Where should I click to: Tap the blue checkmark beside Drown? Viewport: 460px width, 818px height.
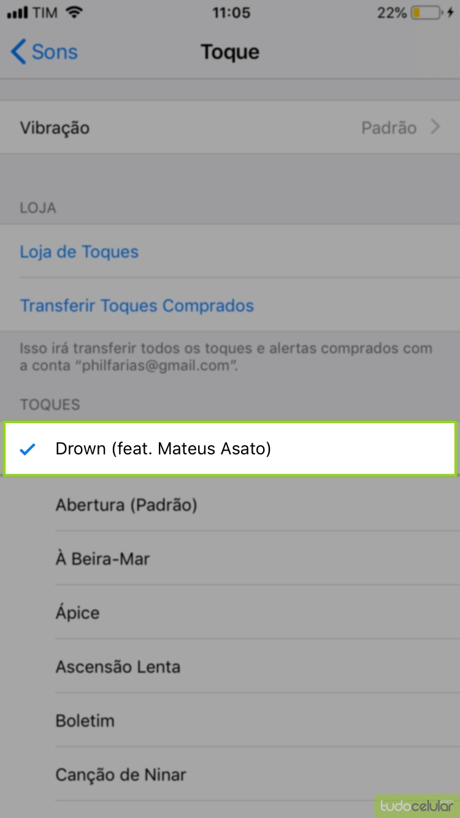coord(27,449)
